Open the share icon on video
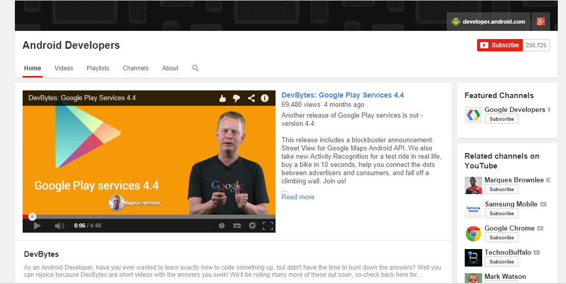The height and width of the screenshot is (284, 566). [x=251, y=98]
